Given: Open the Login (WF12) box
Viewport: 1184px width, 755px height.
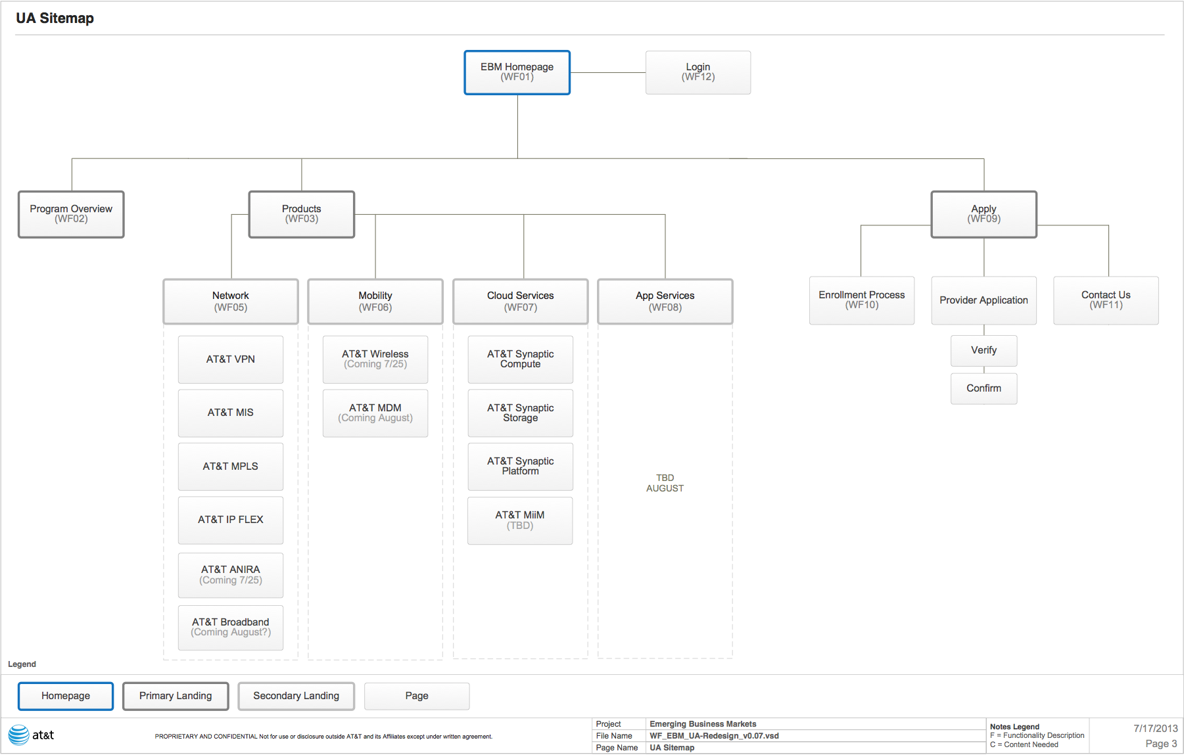Looking at the screenshot, I should (698, 72).
